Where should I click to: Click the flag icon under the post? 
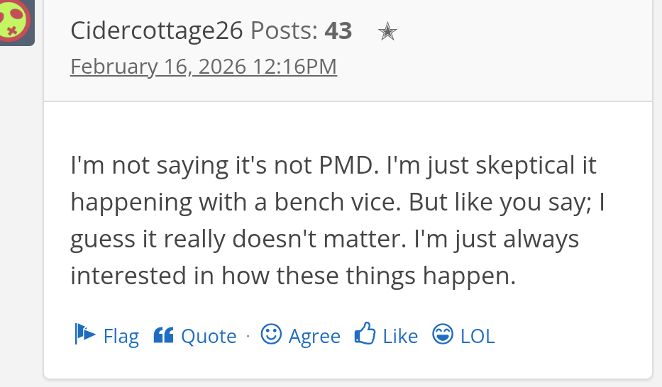(x=84, y=334)
